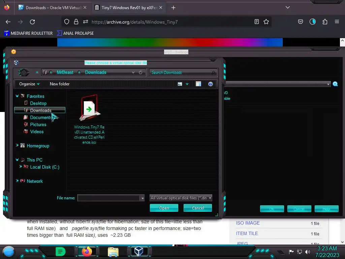
Task: Toggle Firefox reader view icon
Action: 256,22
